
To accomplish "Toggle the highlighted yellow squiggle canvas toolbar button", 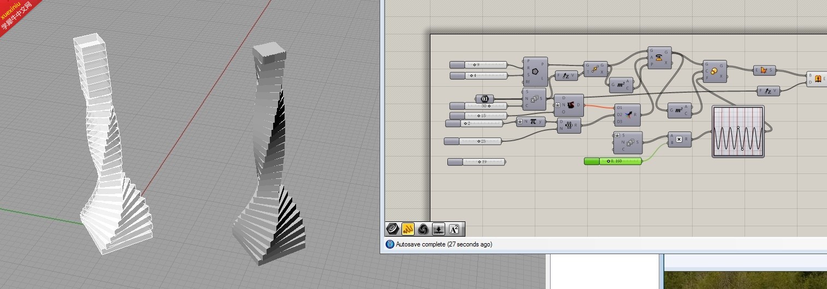I will point(408,229).
